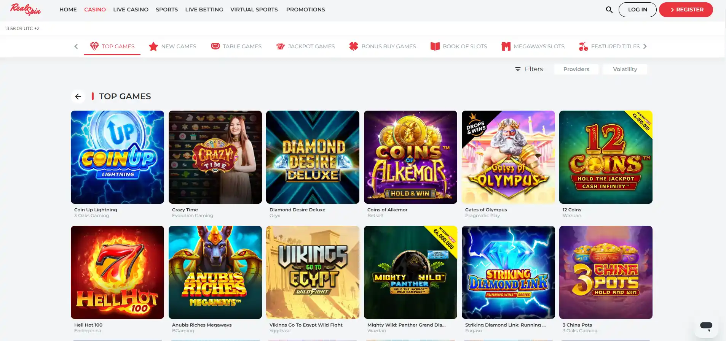Click the Megaways M icon

tap(506, 46)
